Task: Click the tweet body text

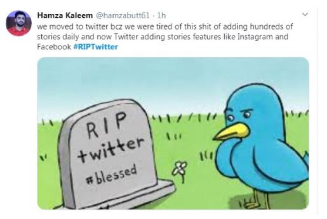Action: point(163,37)
